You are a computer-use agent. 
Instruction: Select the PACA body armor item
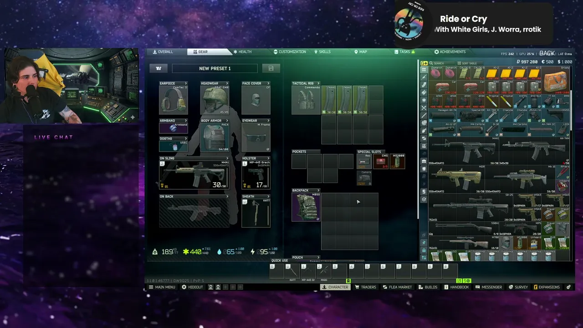215,137
